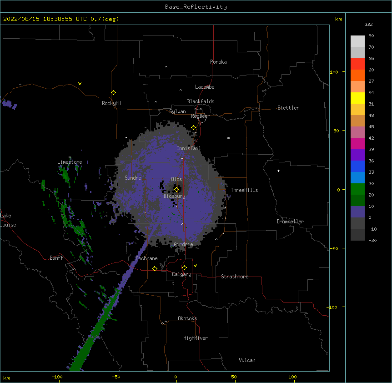The image size is (392, 383).
Task: Click the Banff label
Action: (56, 258)
